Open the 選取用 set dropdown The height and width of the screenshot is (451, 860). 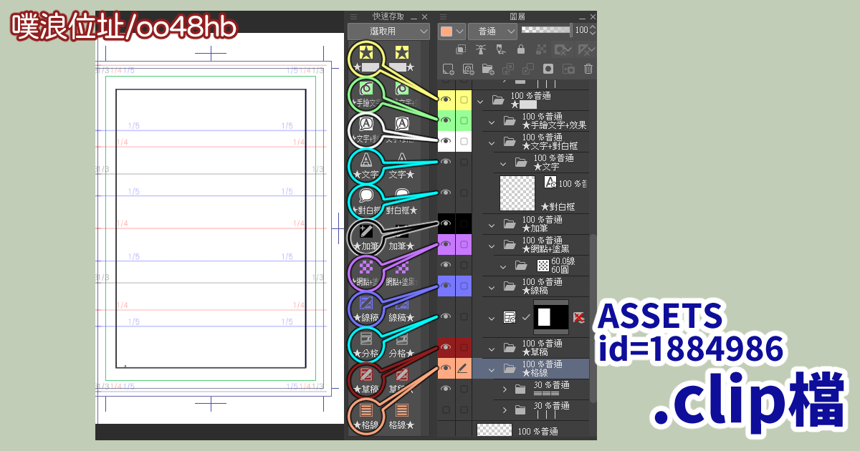pyautogui.click(x=388, y=31)
